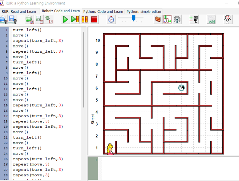239x181 pixels.
Task: Open program file folder icon
Action: tap(30, 20)
